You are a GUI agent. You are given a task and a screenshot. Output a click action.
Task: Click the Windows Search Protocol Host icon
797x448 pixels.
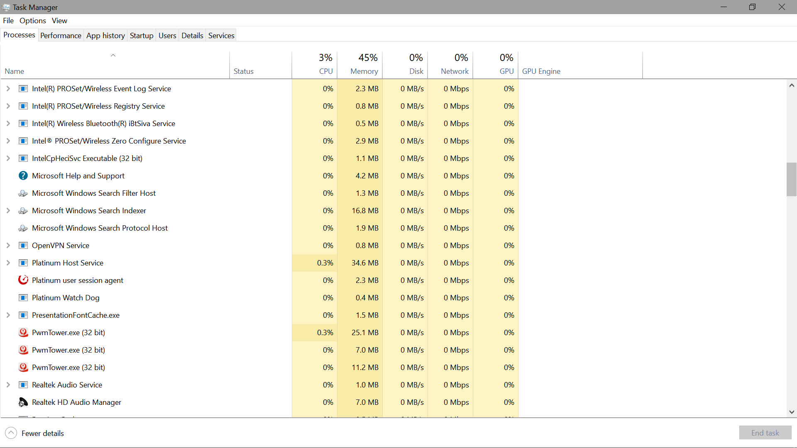(23, 228)
